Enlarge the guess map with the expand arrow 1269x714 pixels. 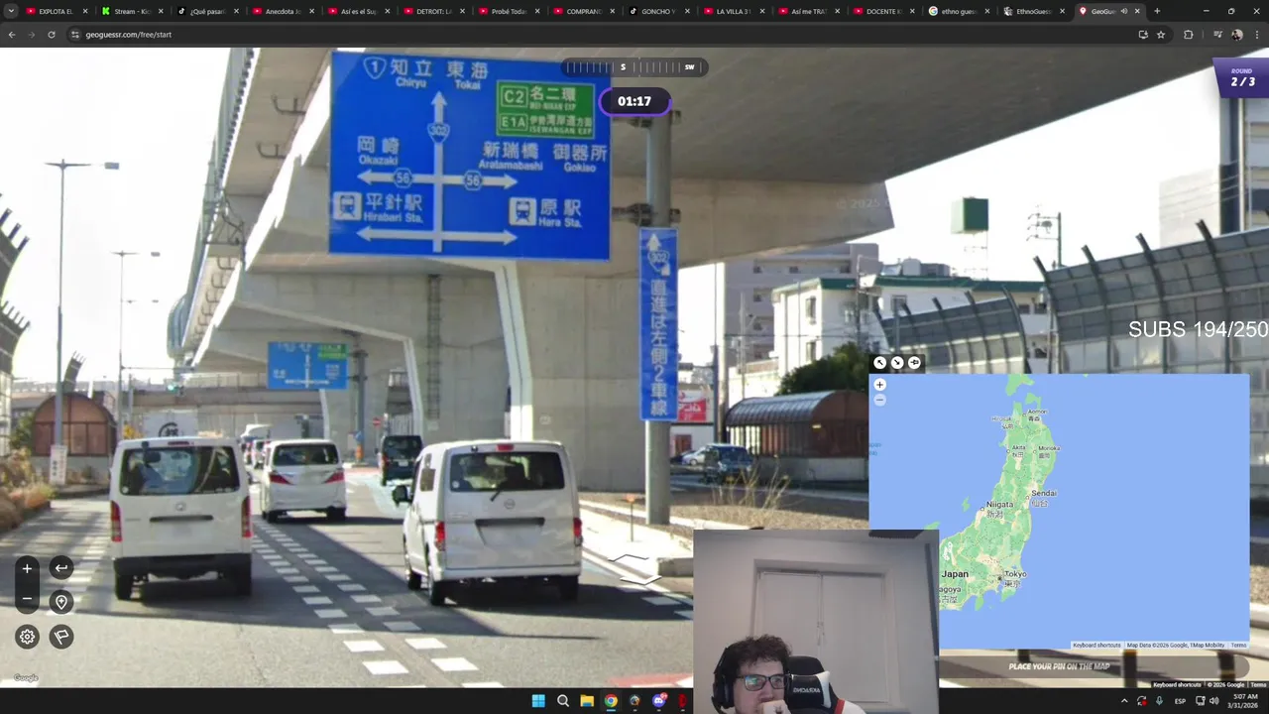[879, 363]
